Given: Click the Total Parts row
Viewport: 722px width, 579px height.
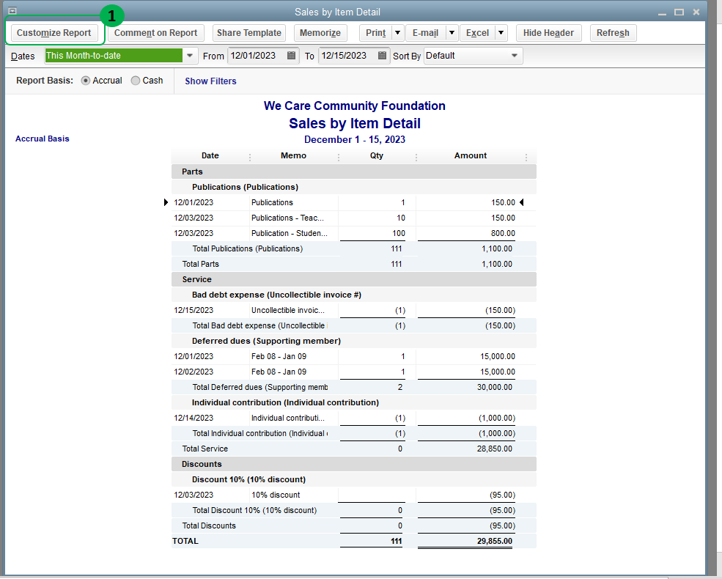Looking at the screenshot, I should click(x=353, y=264).
